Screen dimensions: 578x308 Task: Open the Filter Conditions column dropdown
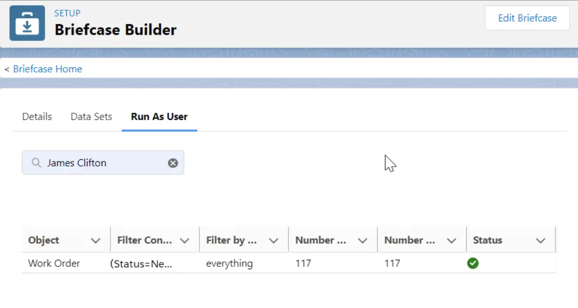pyautogui.click(x=185, y=240)
